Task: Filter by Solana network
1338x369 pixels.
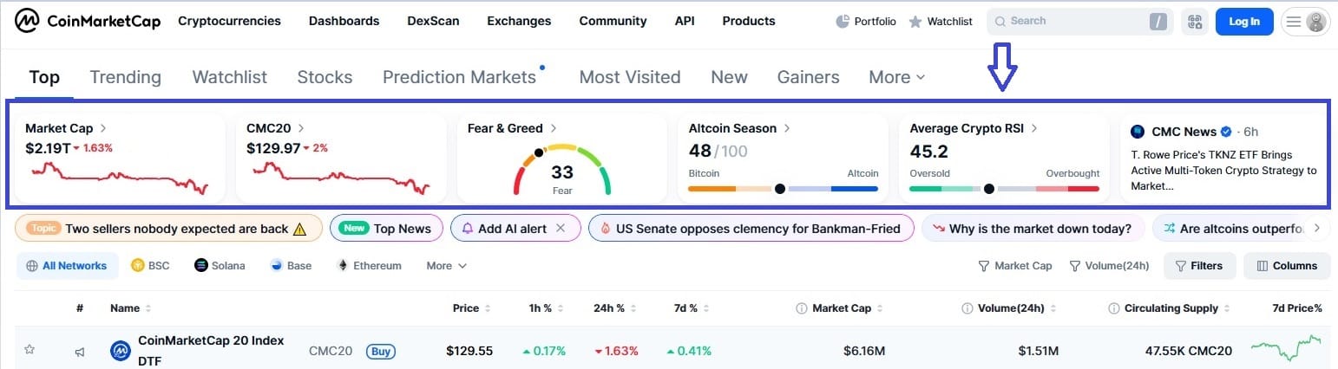Action: (x=220, y=266)
